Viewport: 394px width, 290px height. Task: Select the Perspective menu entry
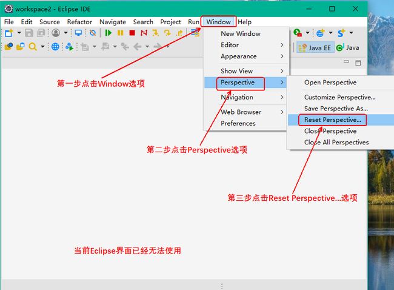point(246,83)
